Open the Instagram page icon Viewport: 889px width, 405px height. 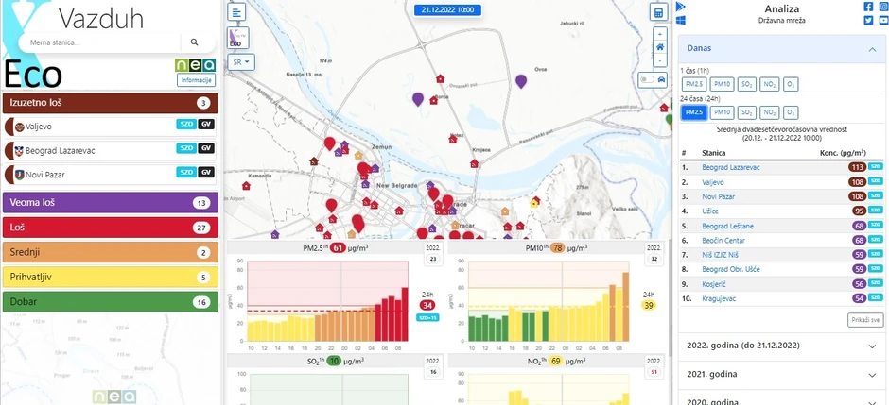point(883,7)
